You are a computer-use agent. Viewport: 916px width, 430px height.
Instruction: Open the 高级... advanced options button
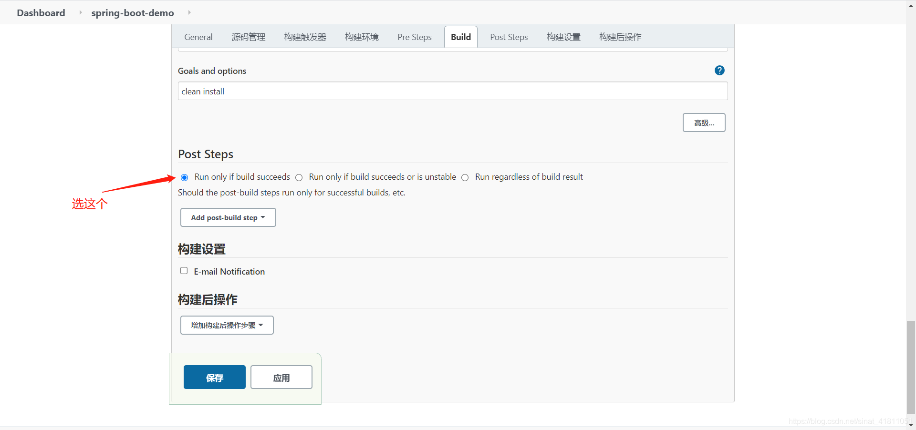[x=704, y=123]
